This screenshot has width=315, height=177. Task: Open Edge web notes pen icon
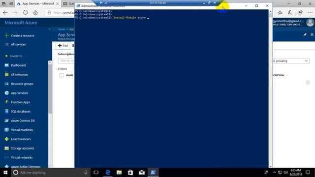point(290,12)
